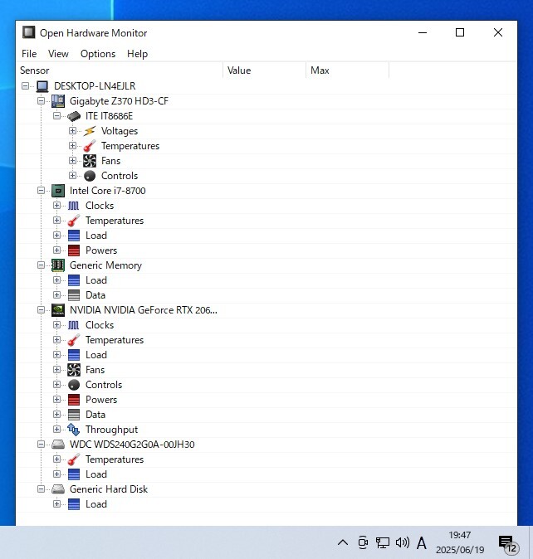533x559 pixels.
Task: Select the Temperatures row under ITE IT8686E
Action: pos(266,146)
